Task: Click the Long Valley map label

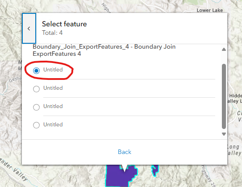Action: [234, 150]
